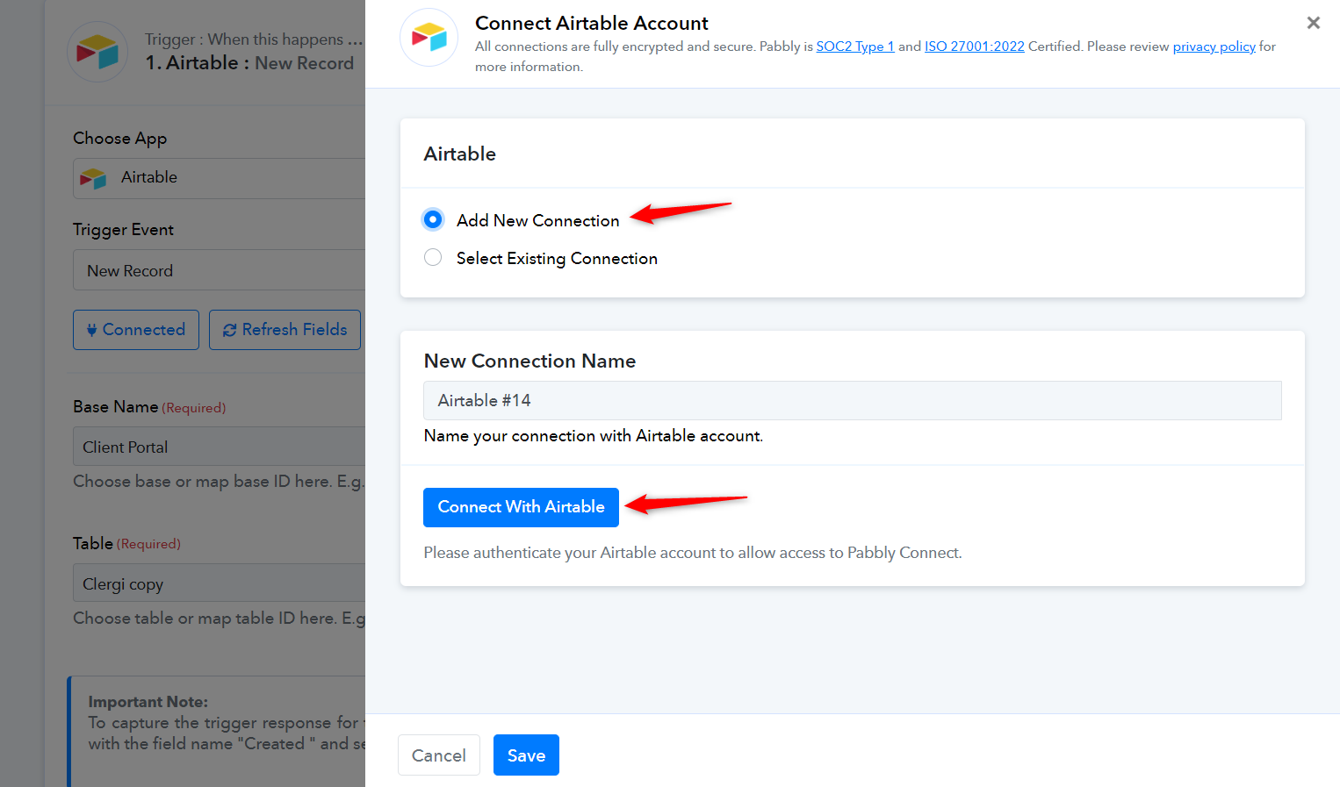Click the refresh icon on Refresh Fields
Viewport: 1340px width, 787px height.
tap(230, 330)
